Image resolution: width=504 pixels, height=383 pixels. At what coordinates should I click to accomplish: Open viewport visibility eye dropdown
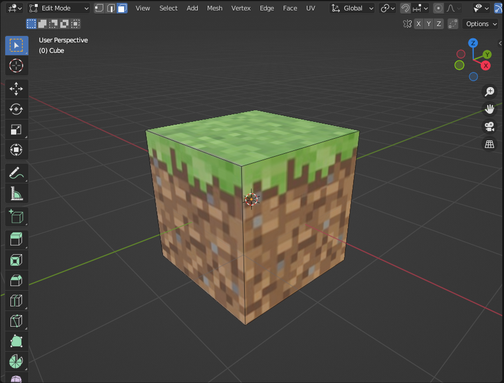(481, 8)
